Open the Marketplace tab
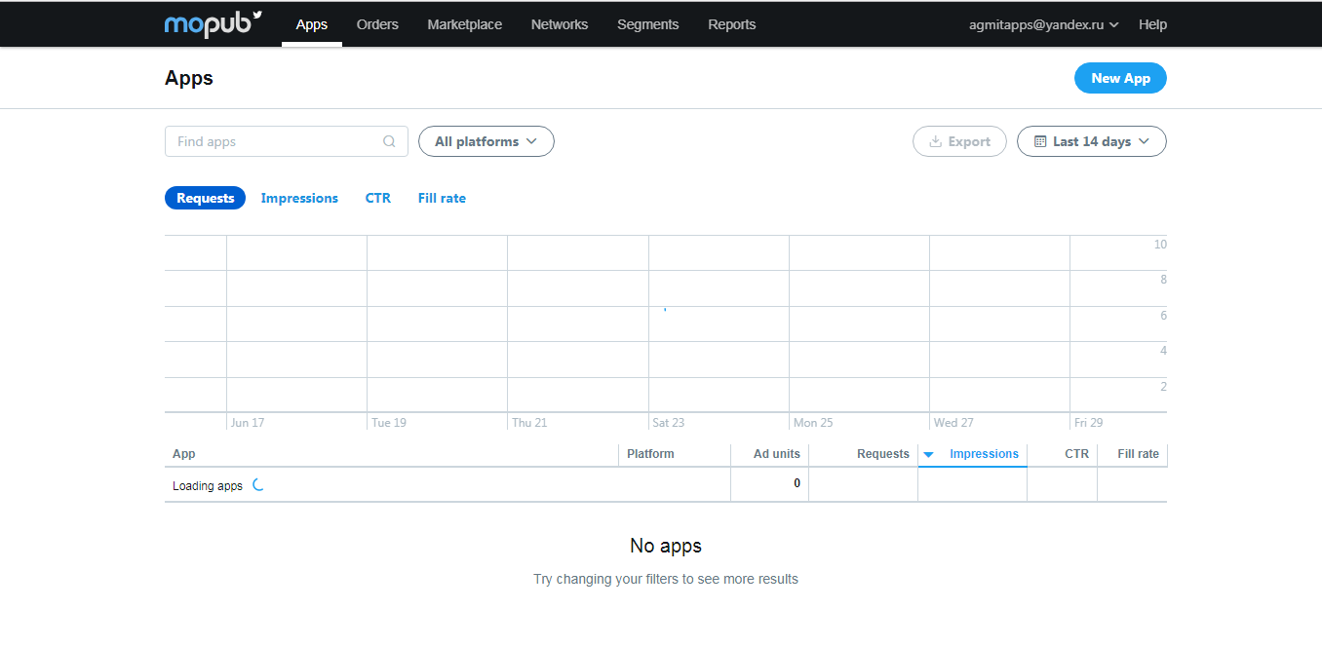 465,24
